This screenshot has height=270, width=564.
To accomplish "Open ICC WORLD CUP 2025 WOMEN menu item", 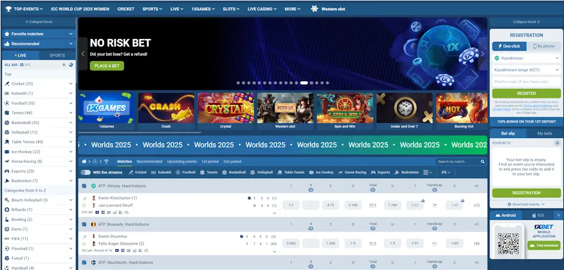I will pyautogui.click(x=80, y=9).
